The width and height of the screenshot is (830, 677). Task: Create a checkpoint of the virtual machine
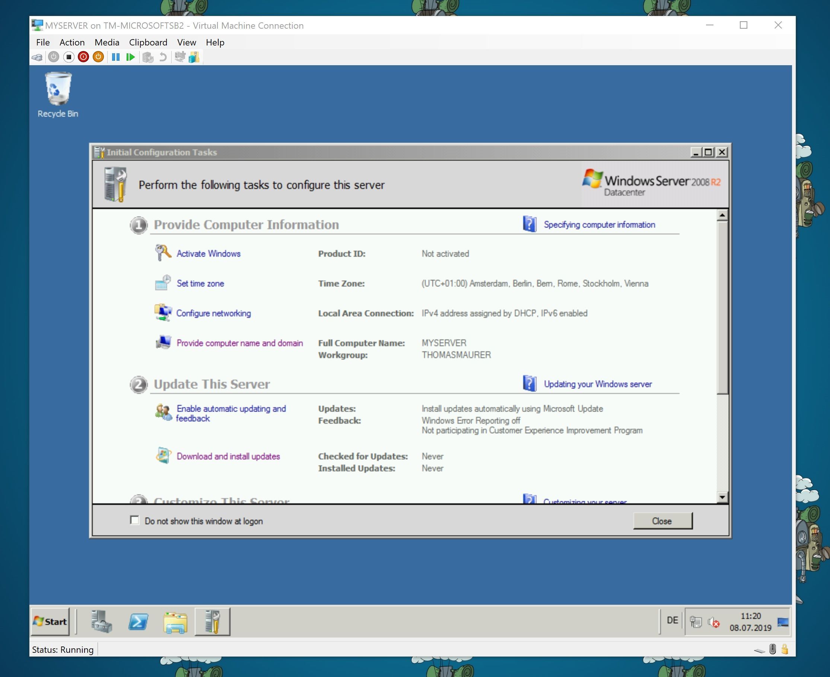coord(148,57)
